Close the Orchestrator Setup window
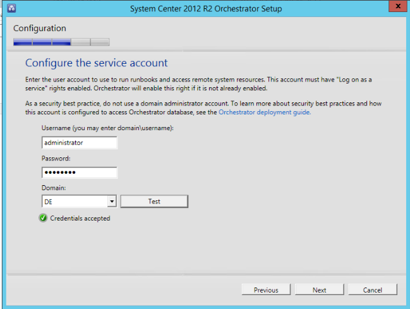410x309 pixels. [x=395, y=7]
